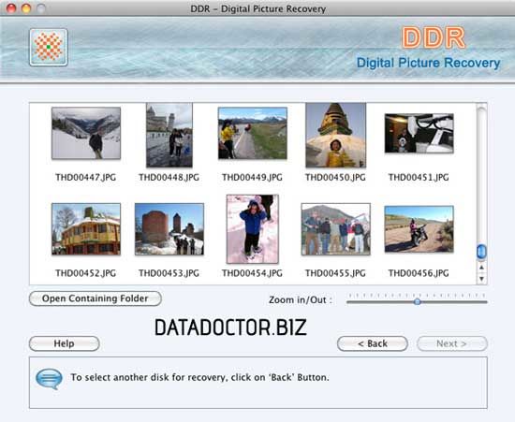Open Containing Folder of recovered pictures
Viewport: 515px width, 422px height.
(x=96, y=298)
